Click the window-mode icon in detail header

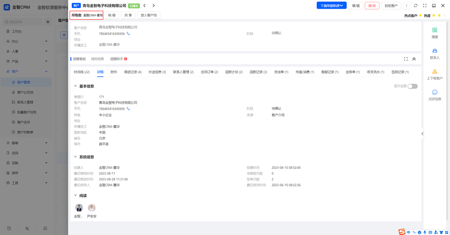(x=434, y=6)
